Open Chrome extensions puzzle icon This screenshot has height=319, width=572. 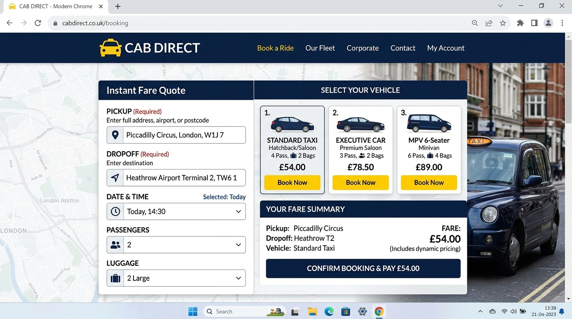[x=520, y=23]
